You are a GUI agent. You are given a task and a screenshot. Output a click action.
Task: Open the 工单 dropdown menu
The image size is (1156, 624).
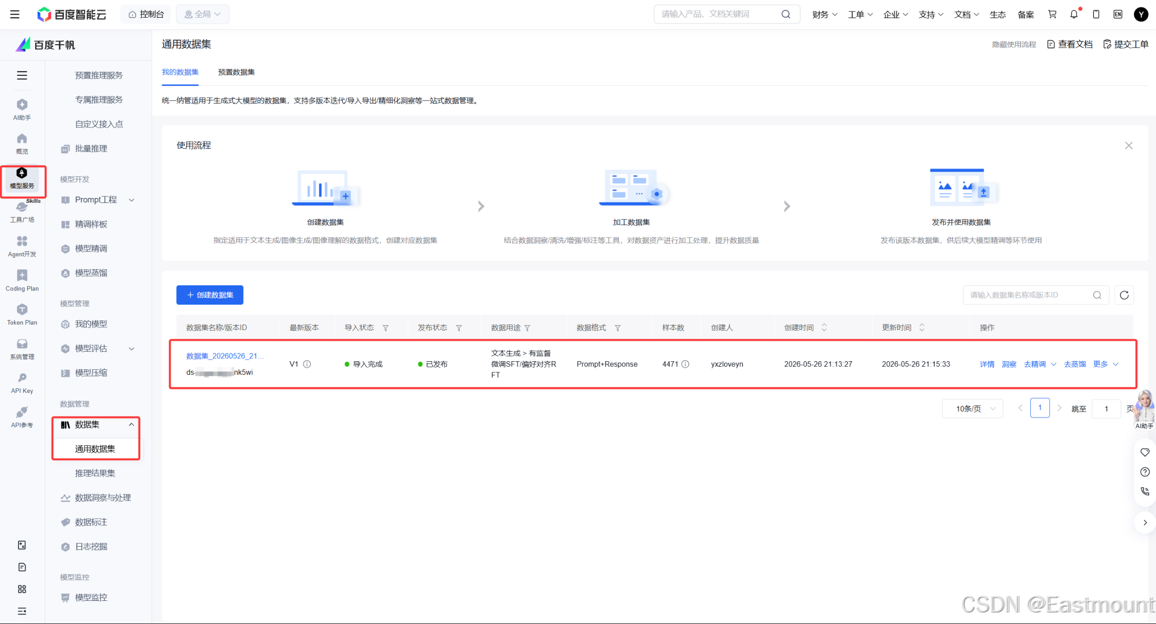[x=860, y=15]
